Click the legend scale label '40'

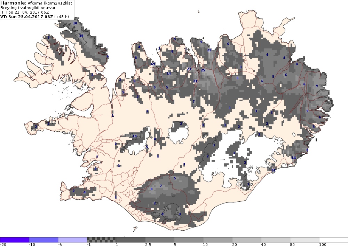point(264,245)
